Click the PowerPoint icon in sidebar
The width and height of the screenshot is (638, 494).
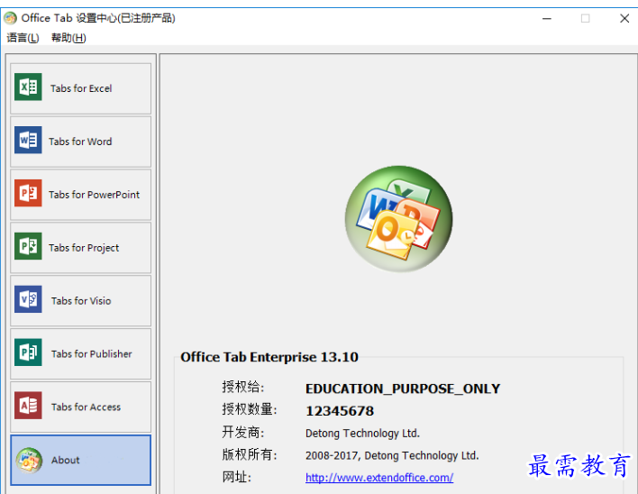coord(28,193)
